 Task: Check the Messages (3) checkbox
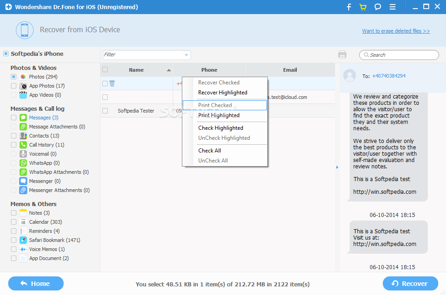pos(14,118)
